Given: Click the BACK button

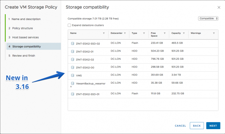Looking at the screenshot, I should point(197,126).
